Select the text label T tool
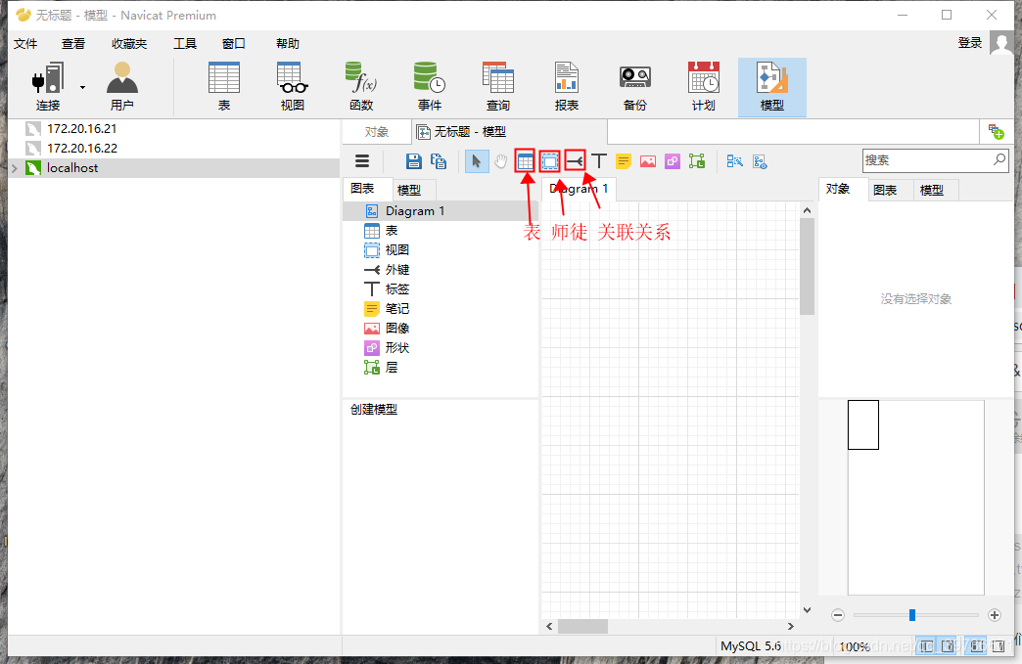1022x664 pixels. click(599, 160)
